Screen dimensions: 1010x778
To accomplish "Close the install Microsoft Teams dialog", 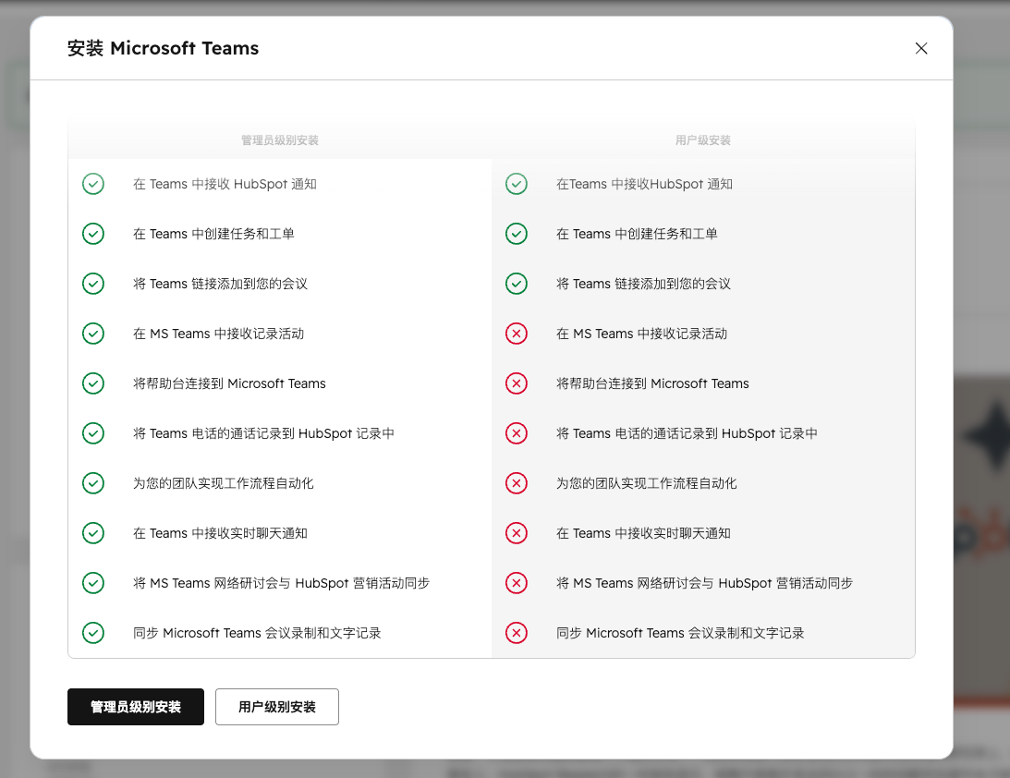I will click(921, 48).
